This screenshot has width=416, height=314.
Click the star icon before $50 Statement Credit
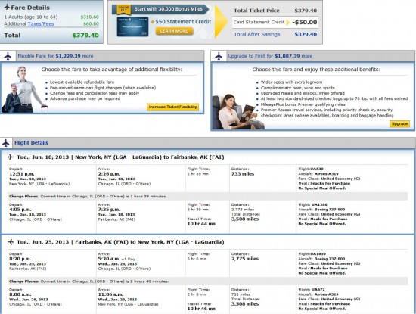point(153,22)
